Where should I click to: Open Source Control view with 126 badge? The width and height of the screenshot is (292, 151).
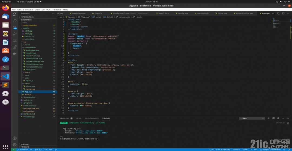pos(15,28)
